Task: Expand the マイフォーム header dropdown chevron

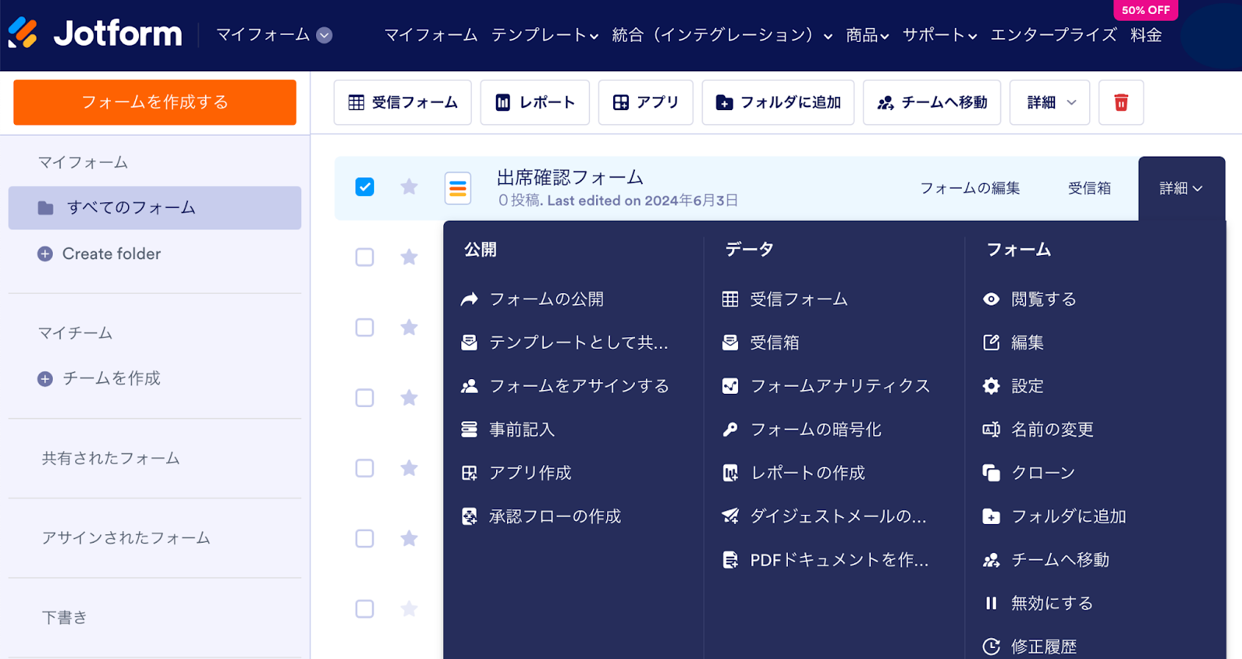Action: (324, 35)
